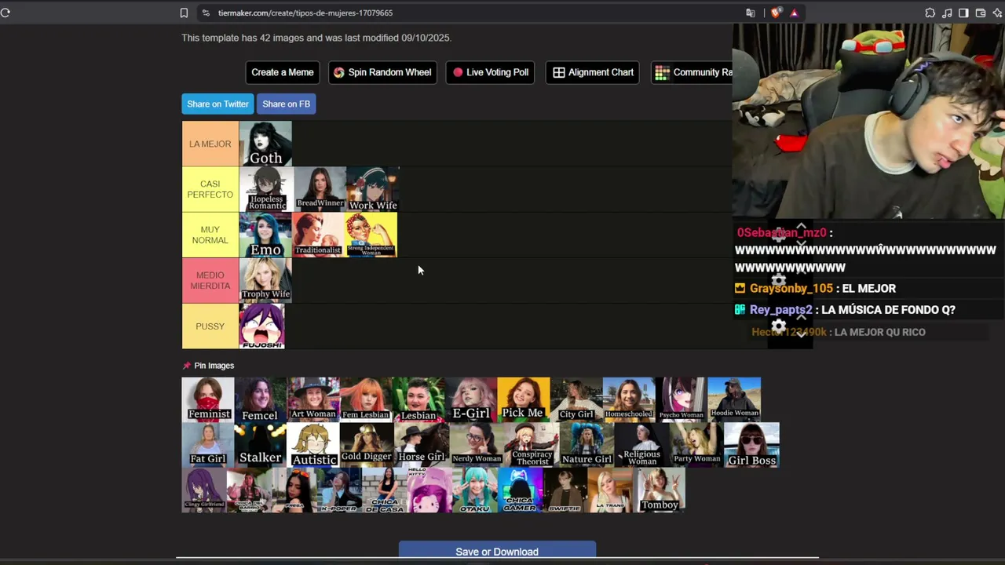Image resolution: width=1005 pixels, height=565 pixels.
Task: Click Graysonby_105 username in stream chat
Action: pos(791,289)
